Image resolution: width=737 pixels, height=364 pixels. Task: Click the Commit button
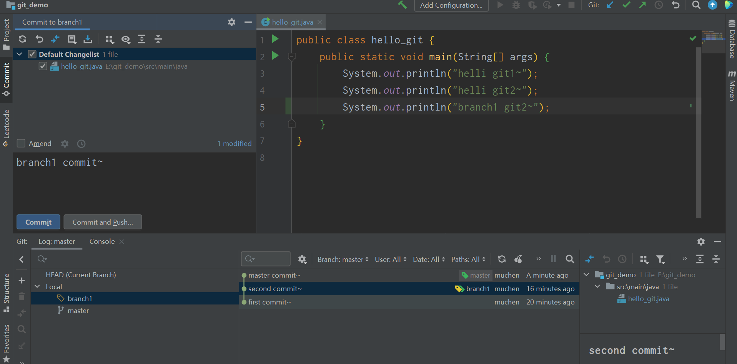(38, 222)
